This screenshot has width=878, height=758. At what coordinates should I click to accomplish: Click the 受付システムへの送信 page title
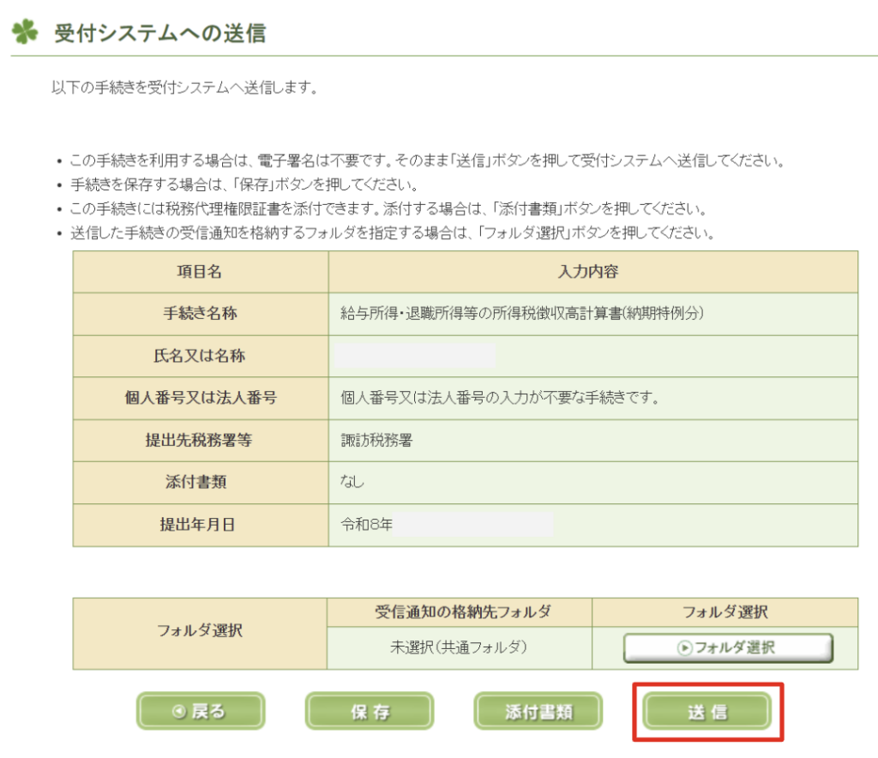coord(159,33)
